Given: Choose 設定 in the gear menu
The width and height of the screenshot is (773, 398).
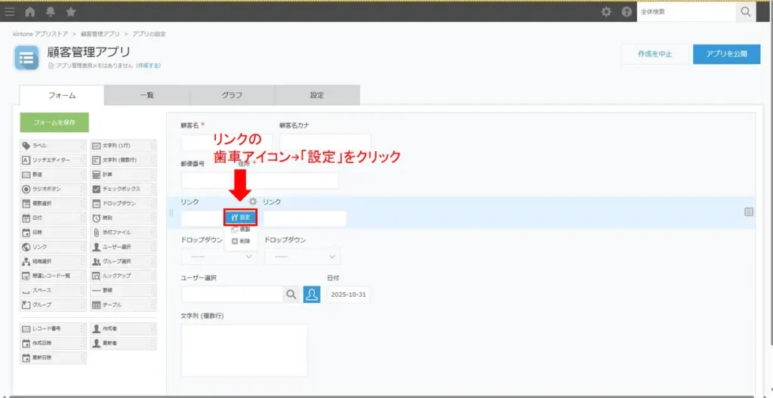Looking at the screenshot, I should (241, 218).
